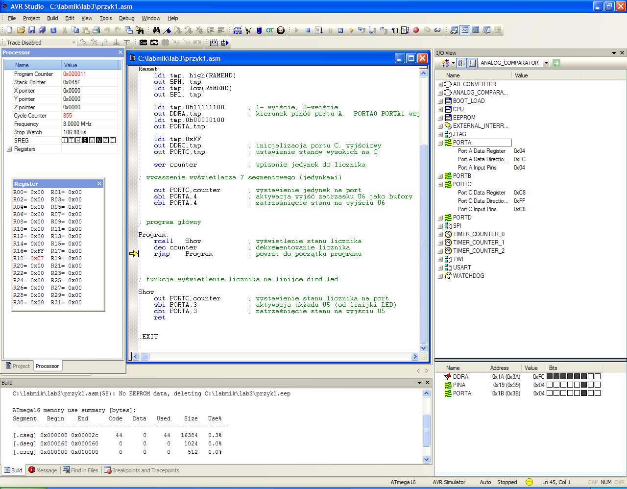The image size is (627, 489).
Task: Click the Start Debugging play icon
Action: click(297, 30)
